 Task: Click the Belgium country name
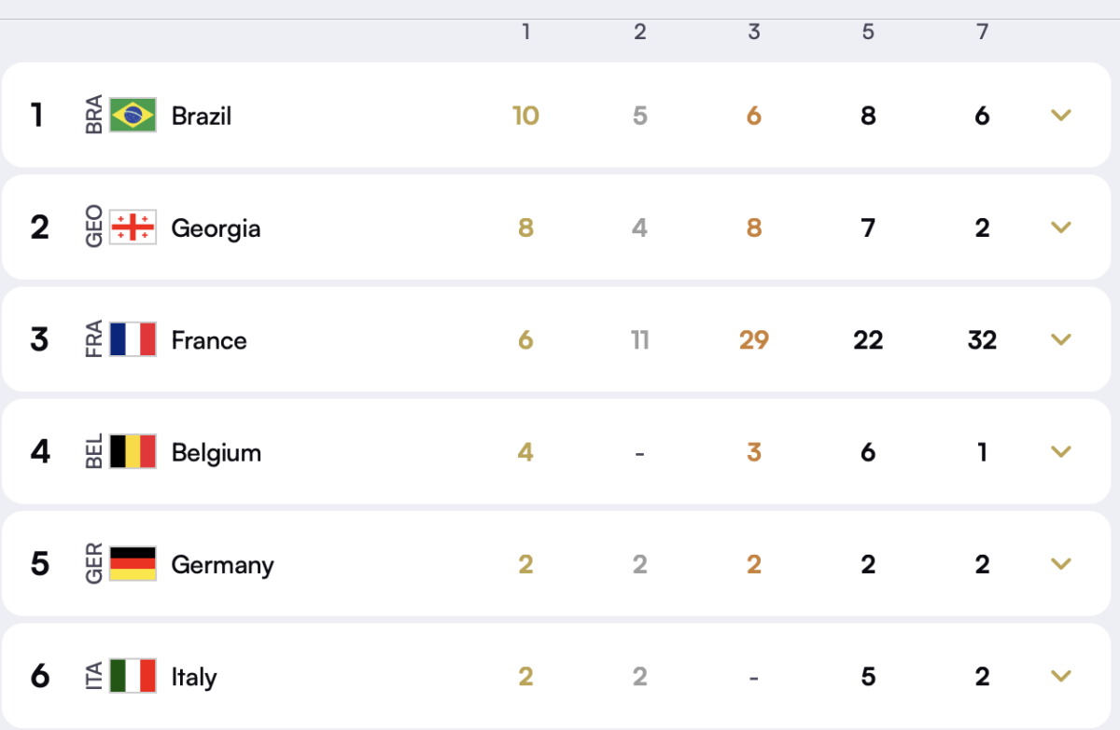coord(216,452)
